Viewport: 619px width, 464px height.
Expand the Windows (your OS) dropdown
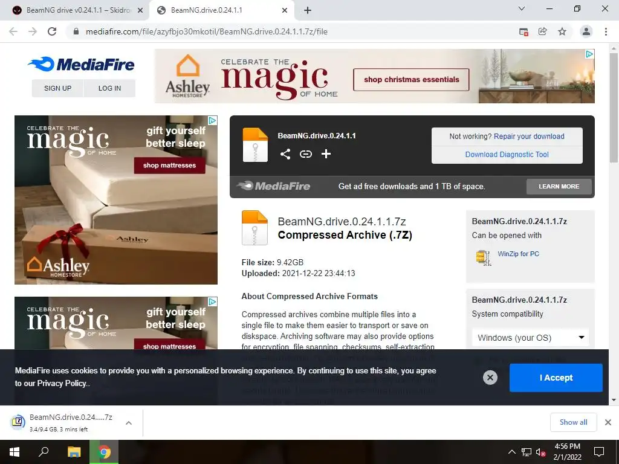click(x=530, y=337)
